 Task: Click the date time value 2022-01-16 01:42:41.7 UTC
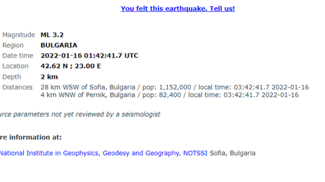tap(89, 56)
